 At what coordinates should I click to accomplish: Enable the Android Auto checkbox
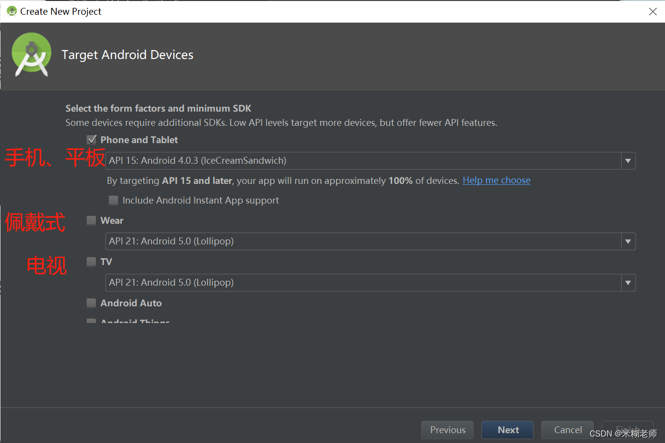pos(92,303)
